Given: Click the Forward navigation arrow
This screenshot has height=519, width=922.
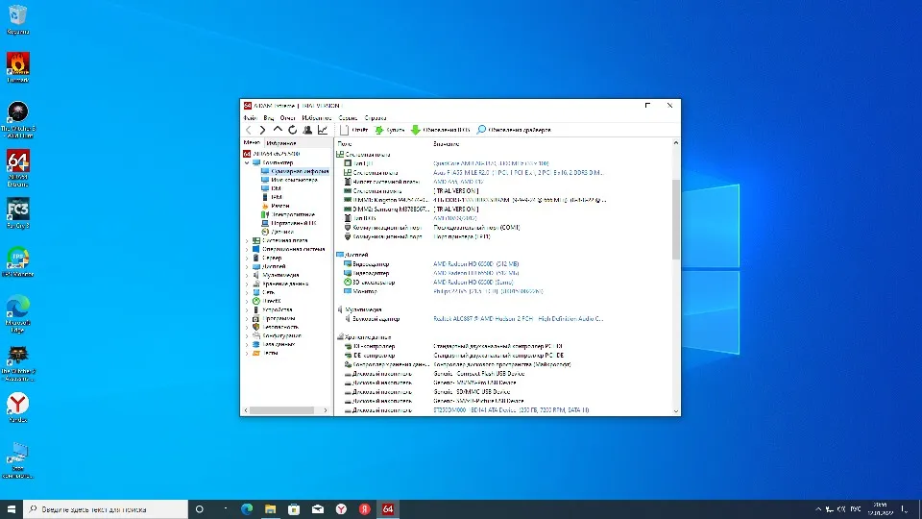Looking at the screenshot, I should 262,130.
